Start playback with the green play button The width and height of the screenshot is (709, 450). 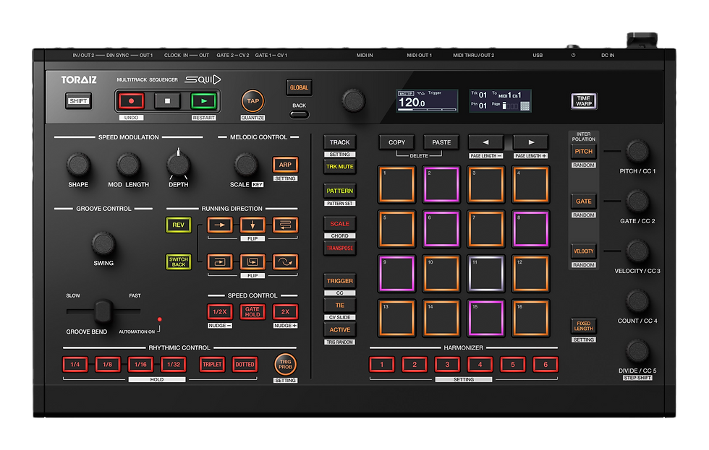[203, 101]
